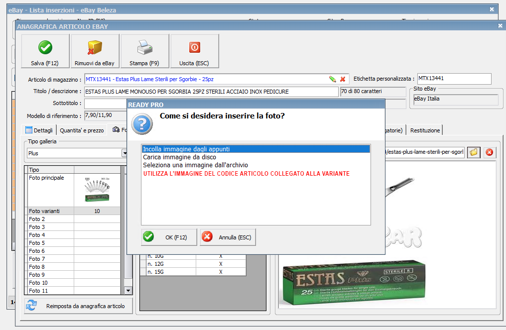506x330 pixels.
Task: Click the green edit tag icon for Articolo di magazzino
Action: point(332,79)
